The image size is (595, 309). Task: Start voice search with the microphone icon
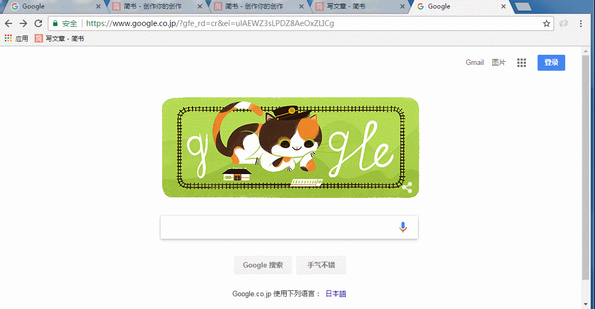click(x=403, y=227)
